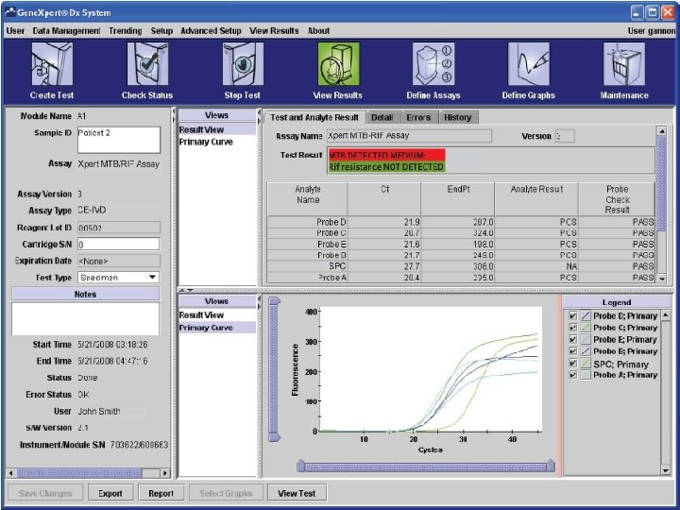Click the vertical graph range slider
680x510 pixels.
pyautogui.click(x=273, y=369)
